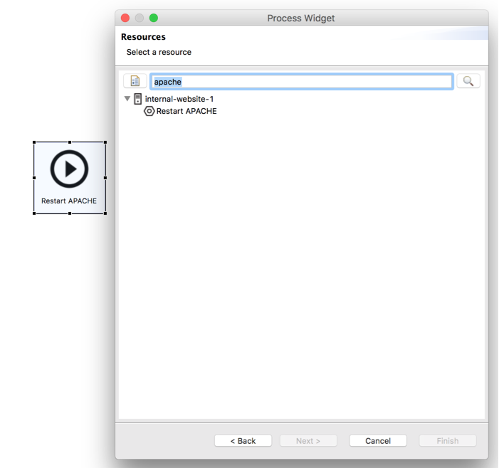Viewport: 499px width, 468px height.
Task: Click the widget's bottom-right resize handle
Action: pyautogui.click(x=105, y=213)
